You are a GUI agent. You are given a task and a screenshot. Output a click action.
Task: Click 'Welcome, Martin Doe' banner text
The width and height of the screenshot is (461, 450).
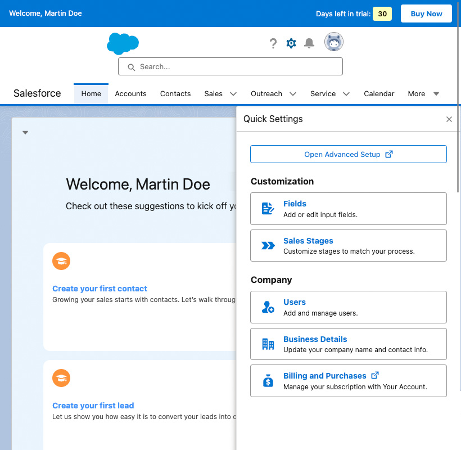[46, 13]
